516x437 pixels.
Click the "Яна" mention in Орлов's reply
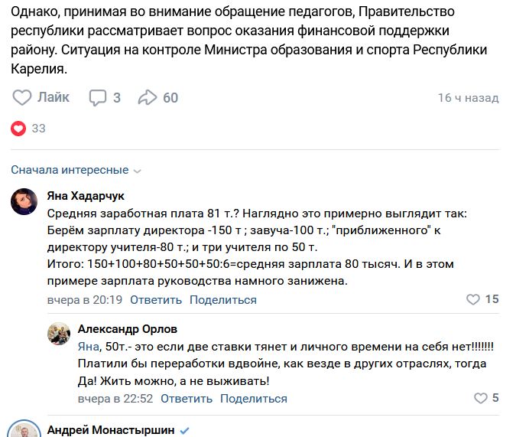click(x=89, y=347)
